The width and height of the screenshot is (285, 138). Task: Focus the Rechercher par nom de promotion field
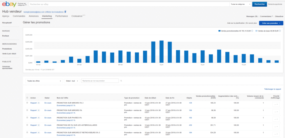pos(100,81)
